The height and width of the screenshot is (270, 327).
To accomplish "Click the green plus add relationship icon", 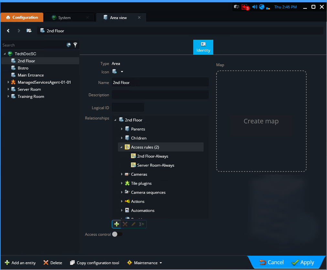I will pos(117,224).
